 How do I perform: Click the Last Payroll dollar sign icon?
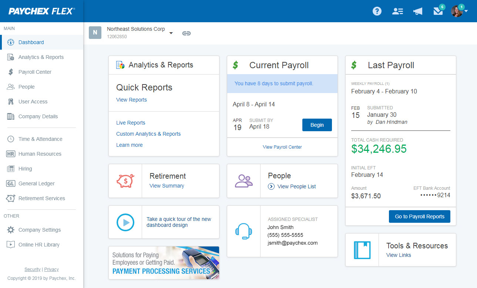point(354,65)
